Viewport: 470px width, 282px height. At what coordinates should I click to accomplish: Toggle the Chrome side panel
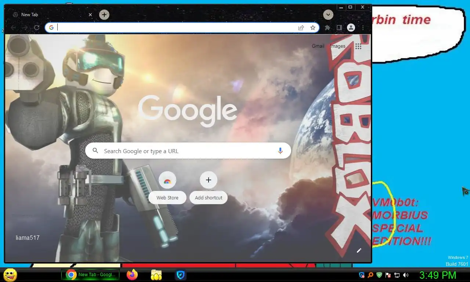(x=339, y=28)
